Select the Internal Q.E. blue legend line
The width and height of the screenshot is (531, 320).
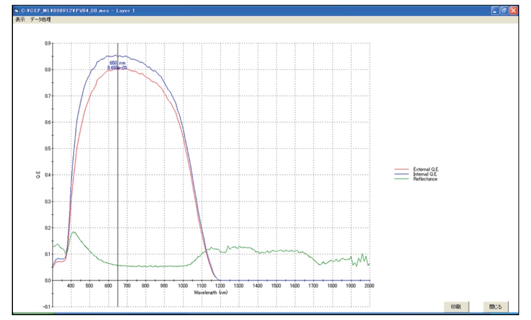click(401, 174)
